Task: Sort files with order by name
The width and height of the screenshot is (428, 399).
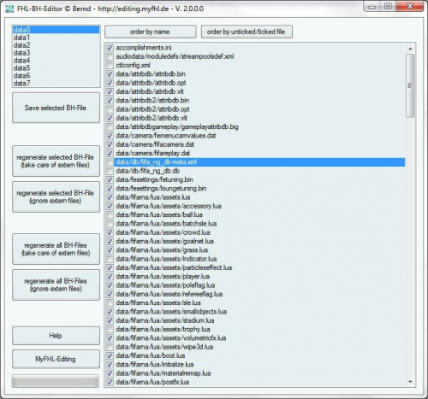Action: pyautogui.click(x=151, y=32)
